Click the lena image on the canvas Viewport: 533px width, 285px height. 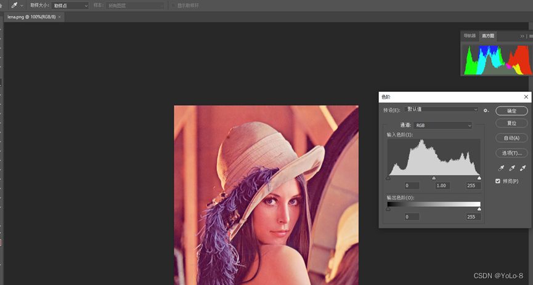click(266, 195)
